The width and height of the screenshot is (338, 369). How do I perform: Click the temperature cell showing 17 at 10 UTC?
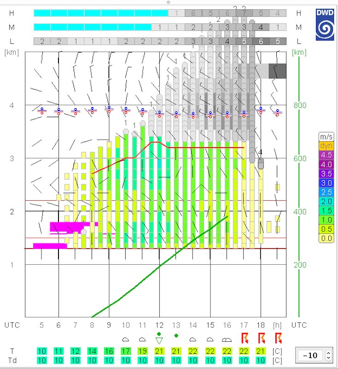click(x=126, y=351)
